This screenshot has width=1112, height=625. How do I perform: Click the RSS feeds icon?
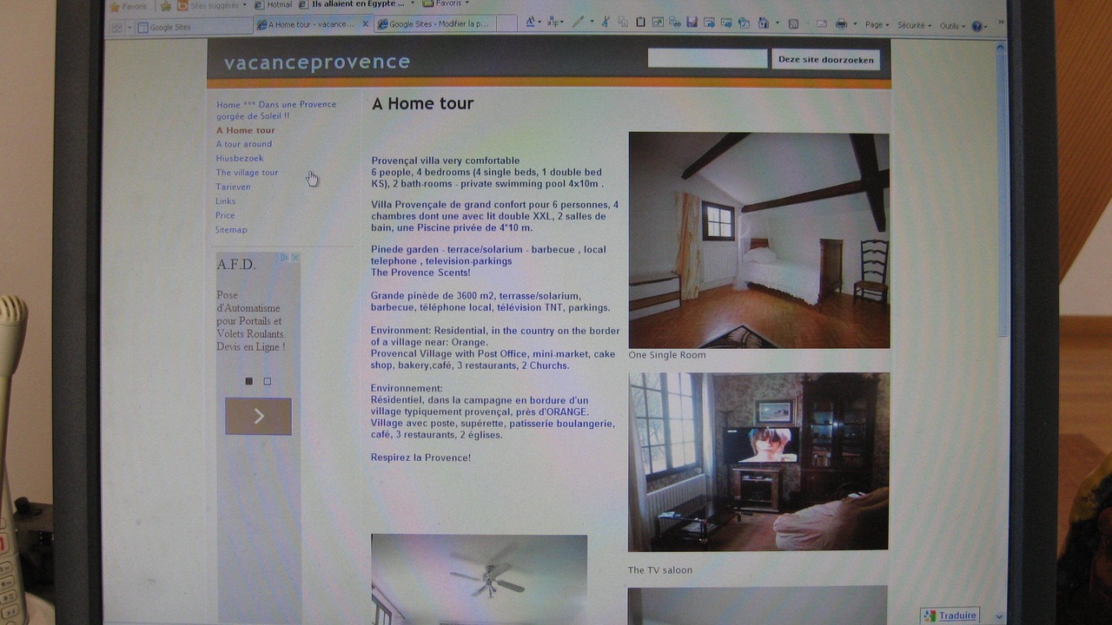pyautogui.click(x=793, y=24)
